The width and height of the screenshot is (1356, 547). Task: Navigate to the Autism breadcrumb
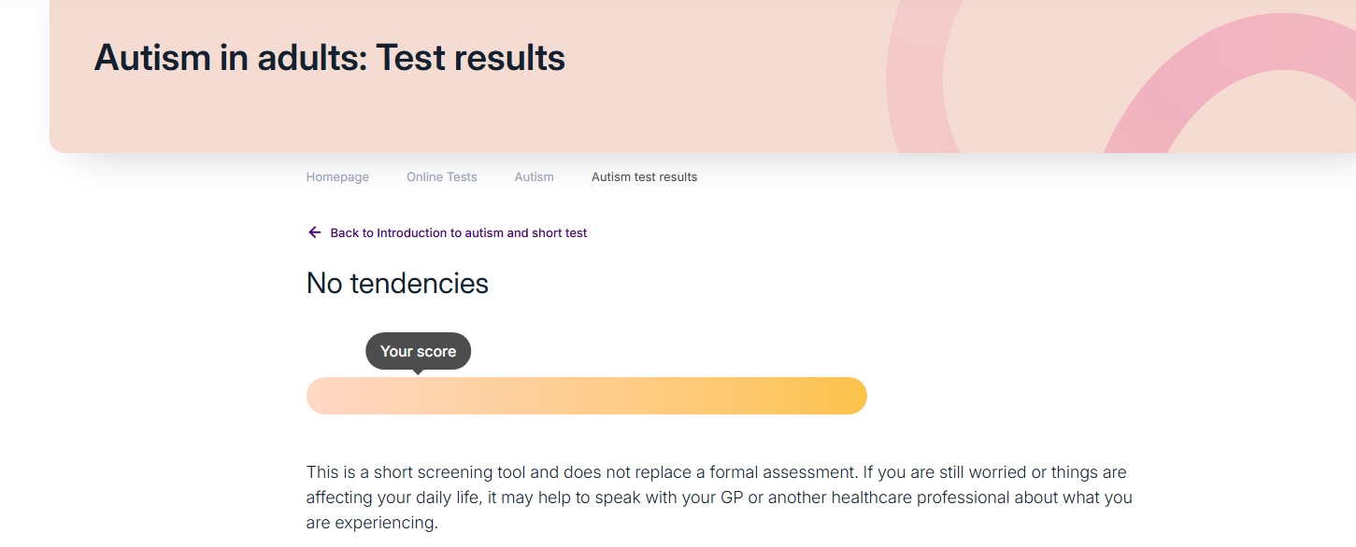(x=534, y=177)
